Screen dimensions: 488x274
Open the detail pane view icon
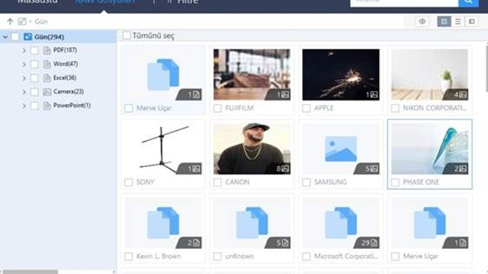tap(471, 21)
